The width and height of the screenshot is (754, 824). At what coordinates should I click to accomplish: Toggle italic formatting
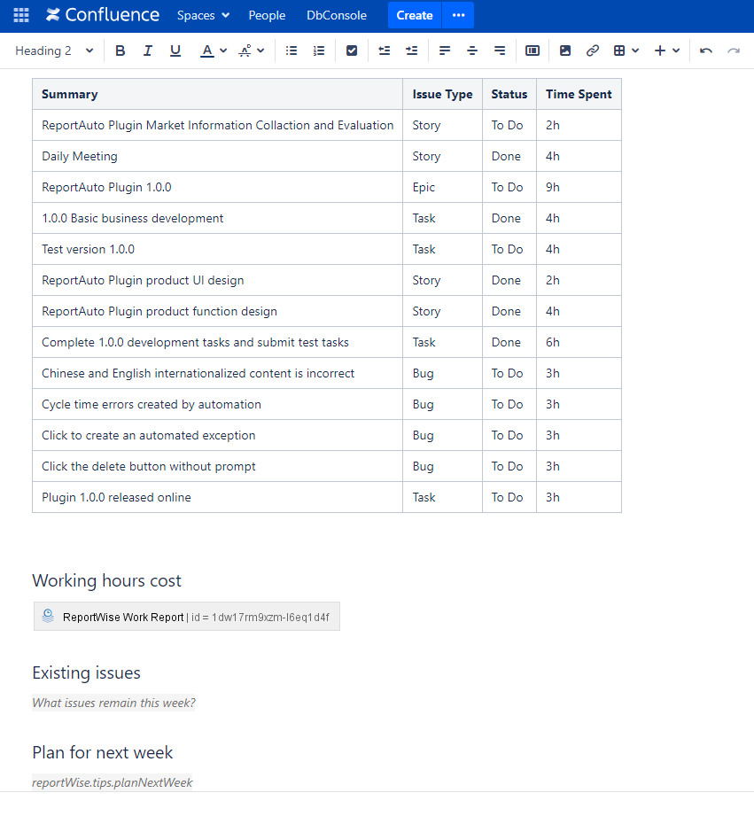coord(148,51)
